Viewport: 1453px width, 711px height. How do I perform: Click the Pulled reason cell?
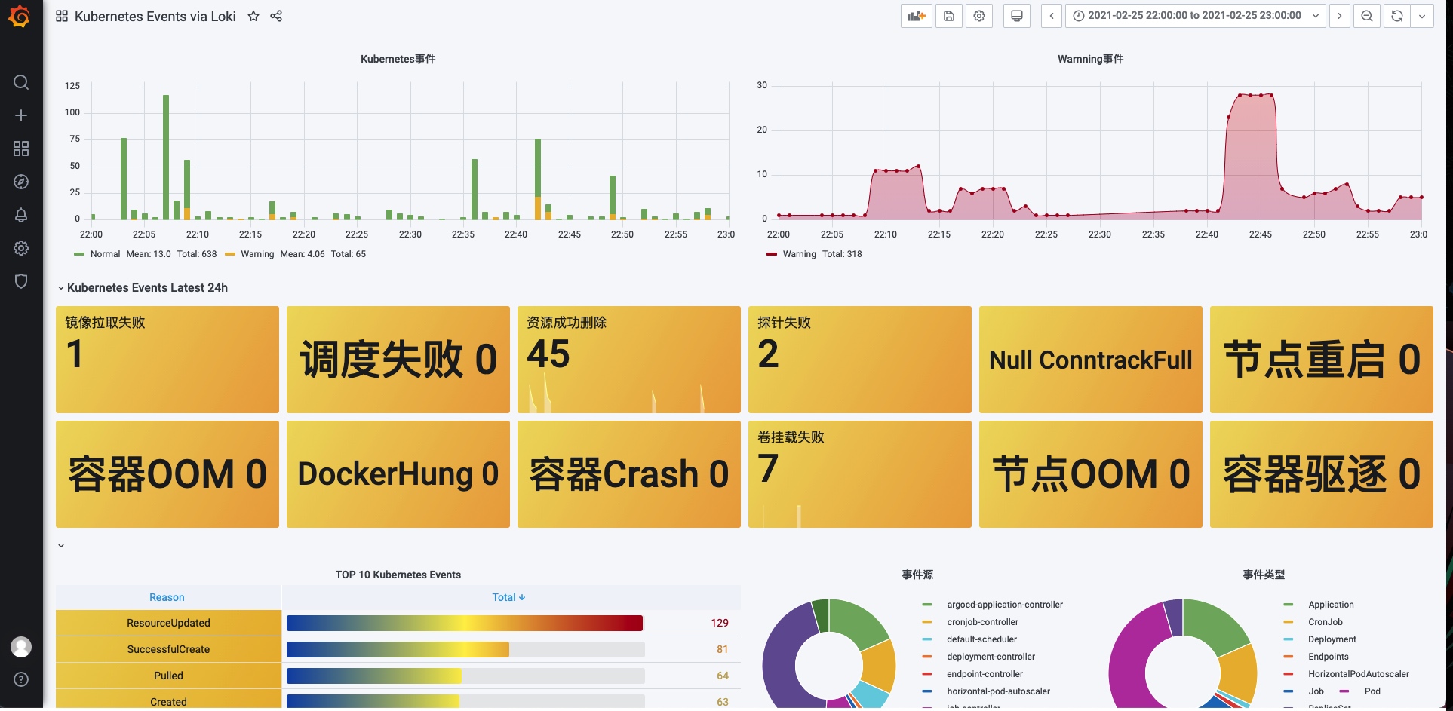168,676
